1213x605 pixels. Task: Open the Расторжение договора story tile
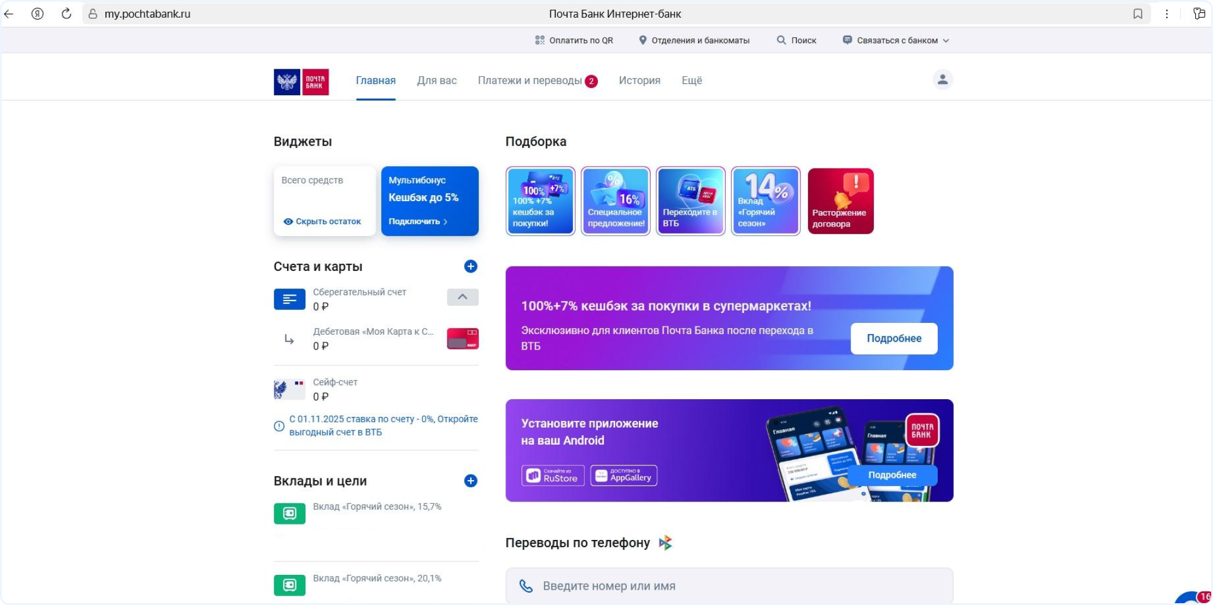[840, 201]
